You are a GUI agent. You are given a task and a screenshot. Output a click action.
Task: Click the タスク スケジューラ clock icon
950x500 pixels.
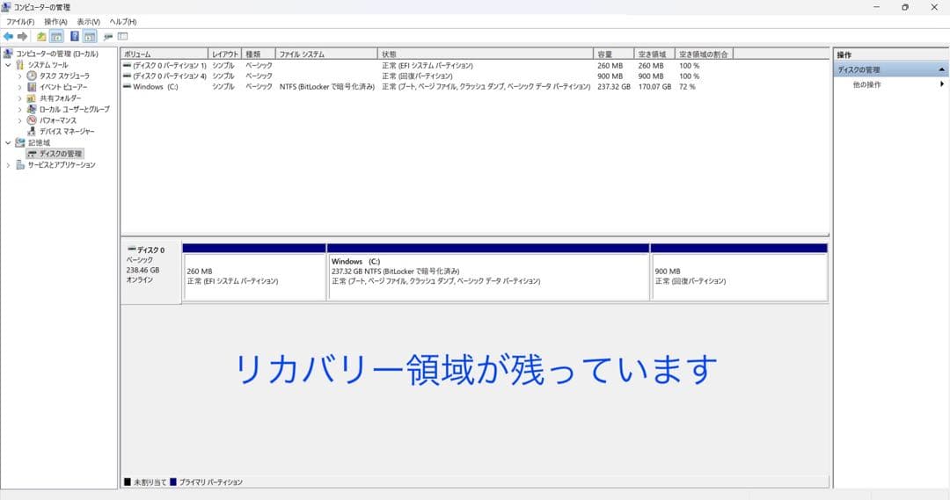click(32, 76)
